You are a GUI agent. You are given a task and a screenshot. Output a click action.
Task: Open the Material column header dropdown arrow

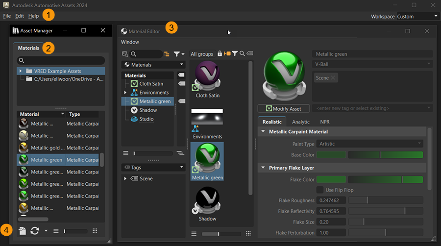62,114
